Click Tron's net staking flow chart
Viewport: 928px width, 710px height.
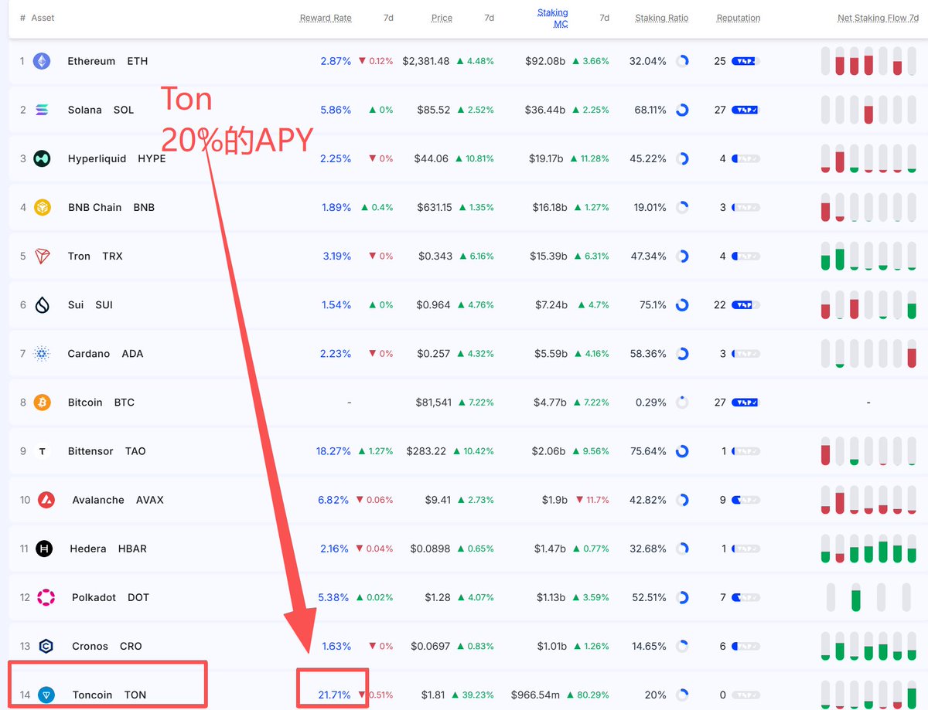click(868, 256)
